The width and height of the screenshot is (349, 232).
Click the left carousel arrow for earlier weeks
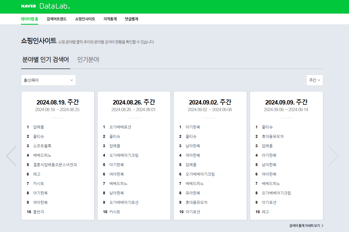11,156
